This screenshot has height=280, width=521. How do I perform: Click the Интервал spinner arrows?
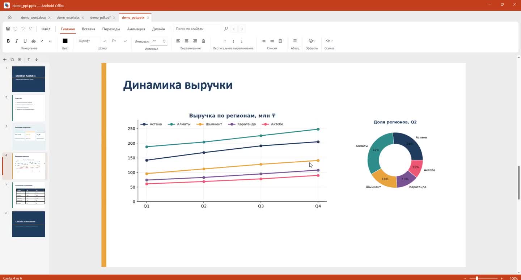[164, 41]
